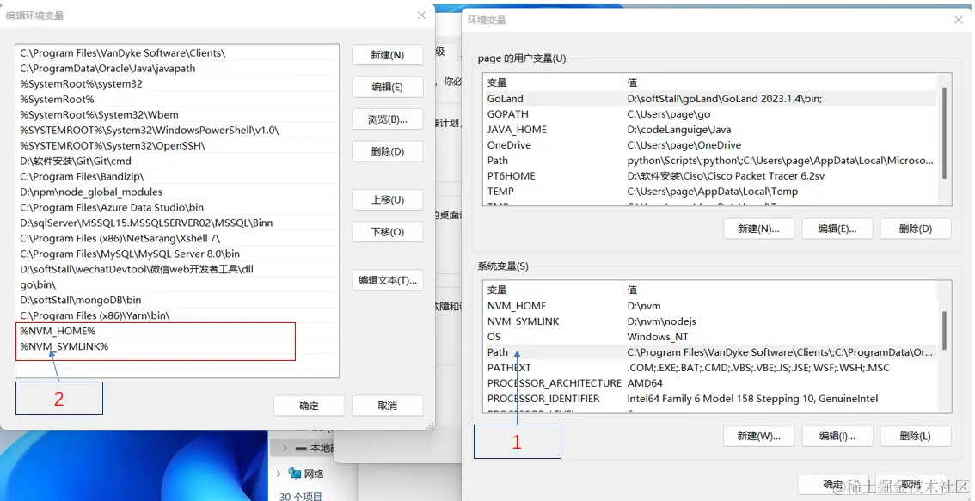This screenshot has height=501, width=975.
Task: Select the GOPATH user variable row
Action: point(709,113)
